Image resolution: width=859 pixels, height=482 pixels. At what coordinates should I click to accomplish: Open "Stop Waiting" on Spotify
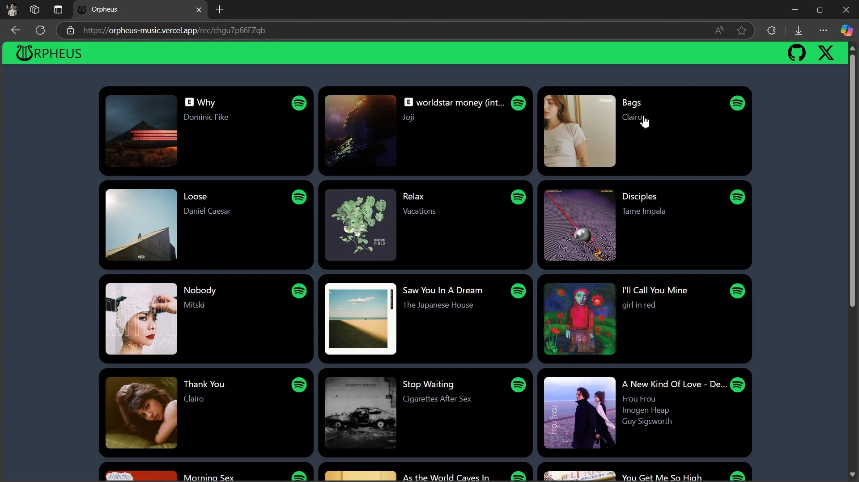click(x=518, y=385)
